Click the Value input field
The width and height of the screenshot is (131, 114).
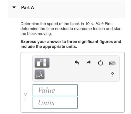click(55, 90)
